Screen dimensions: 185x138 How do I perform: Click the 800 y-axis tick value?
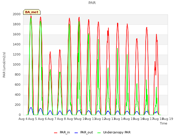click(x=18, y=75)
